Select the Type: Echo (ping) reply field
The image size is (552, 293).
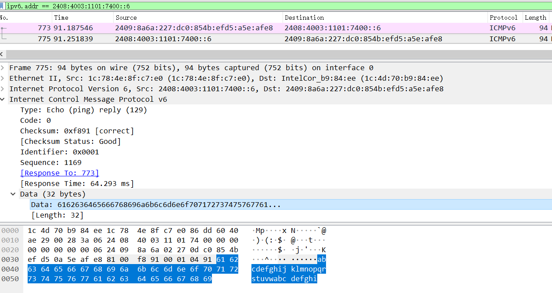[x=83, y=110]
